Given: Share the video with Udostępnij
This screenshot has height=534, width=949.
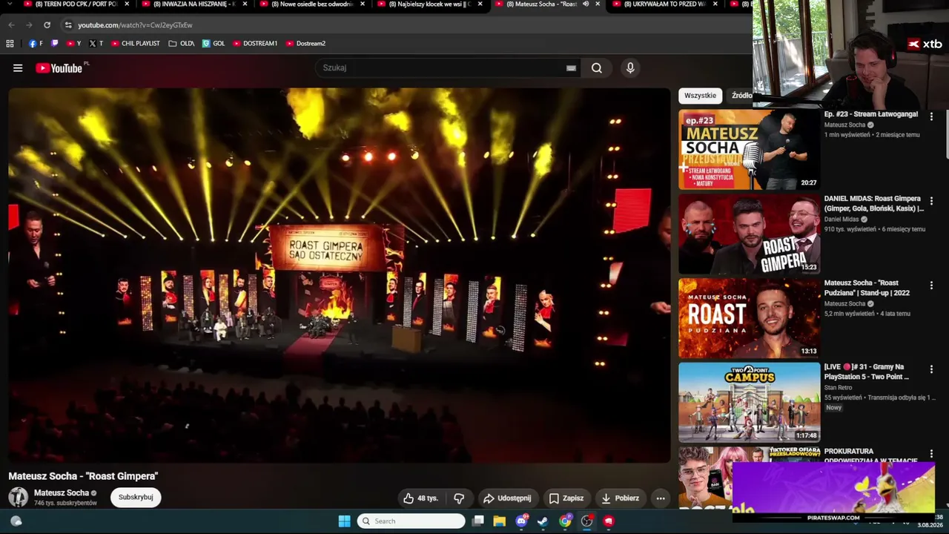Looking at the screenshot, I should (507, 498).
